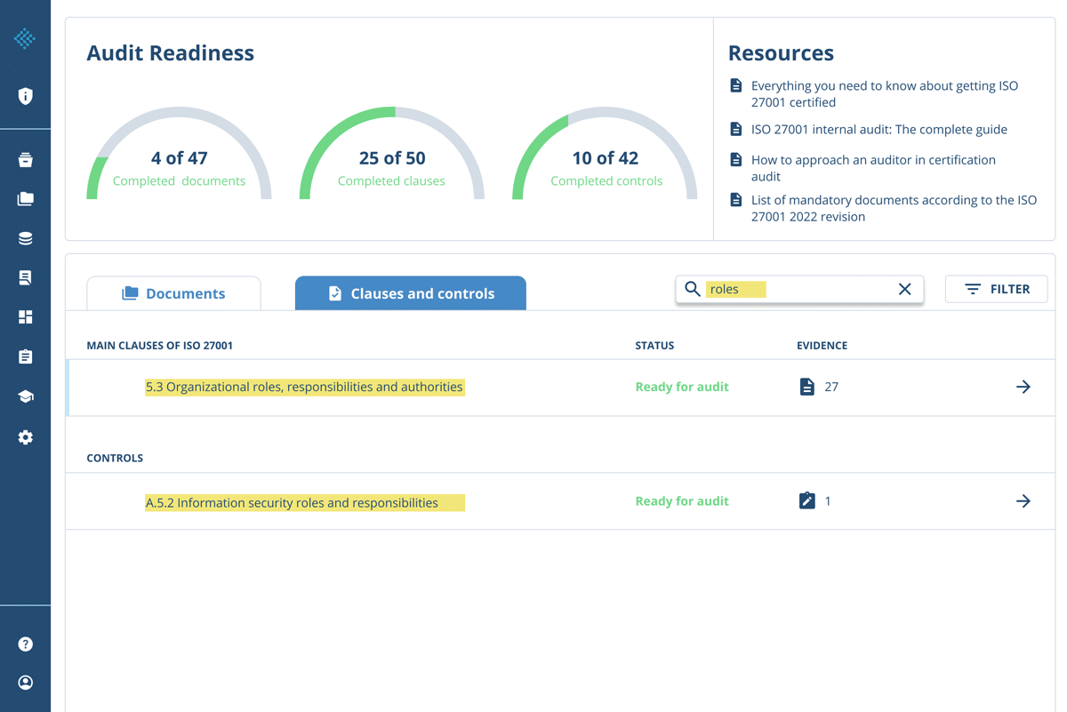Image resolution: width=1067 pixels, height=712 pixels.
Task: Click the clipboard evidence icon beside 1
Action: click(806, 500)
